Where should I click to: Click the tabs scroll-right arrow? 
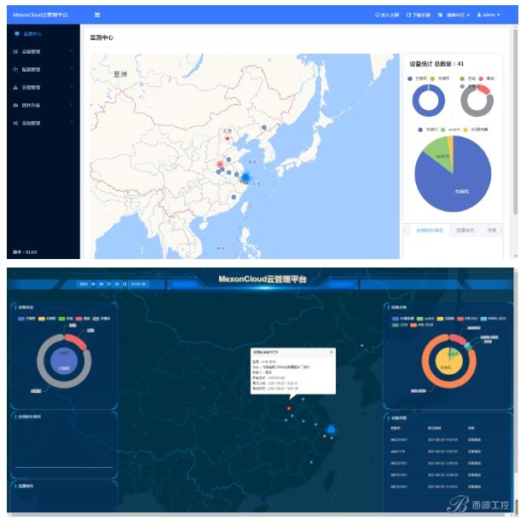click(500, 231)
